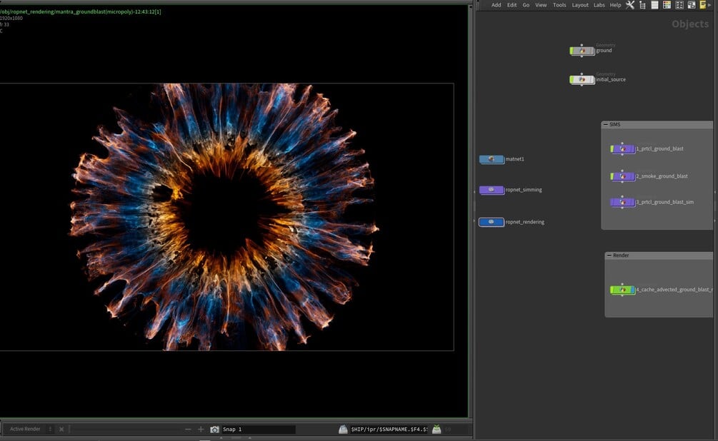Click the $HIP/ipr/$SNAPNAME path field
This screenshot has width=718, height=441.
tap(389, 429)
